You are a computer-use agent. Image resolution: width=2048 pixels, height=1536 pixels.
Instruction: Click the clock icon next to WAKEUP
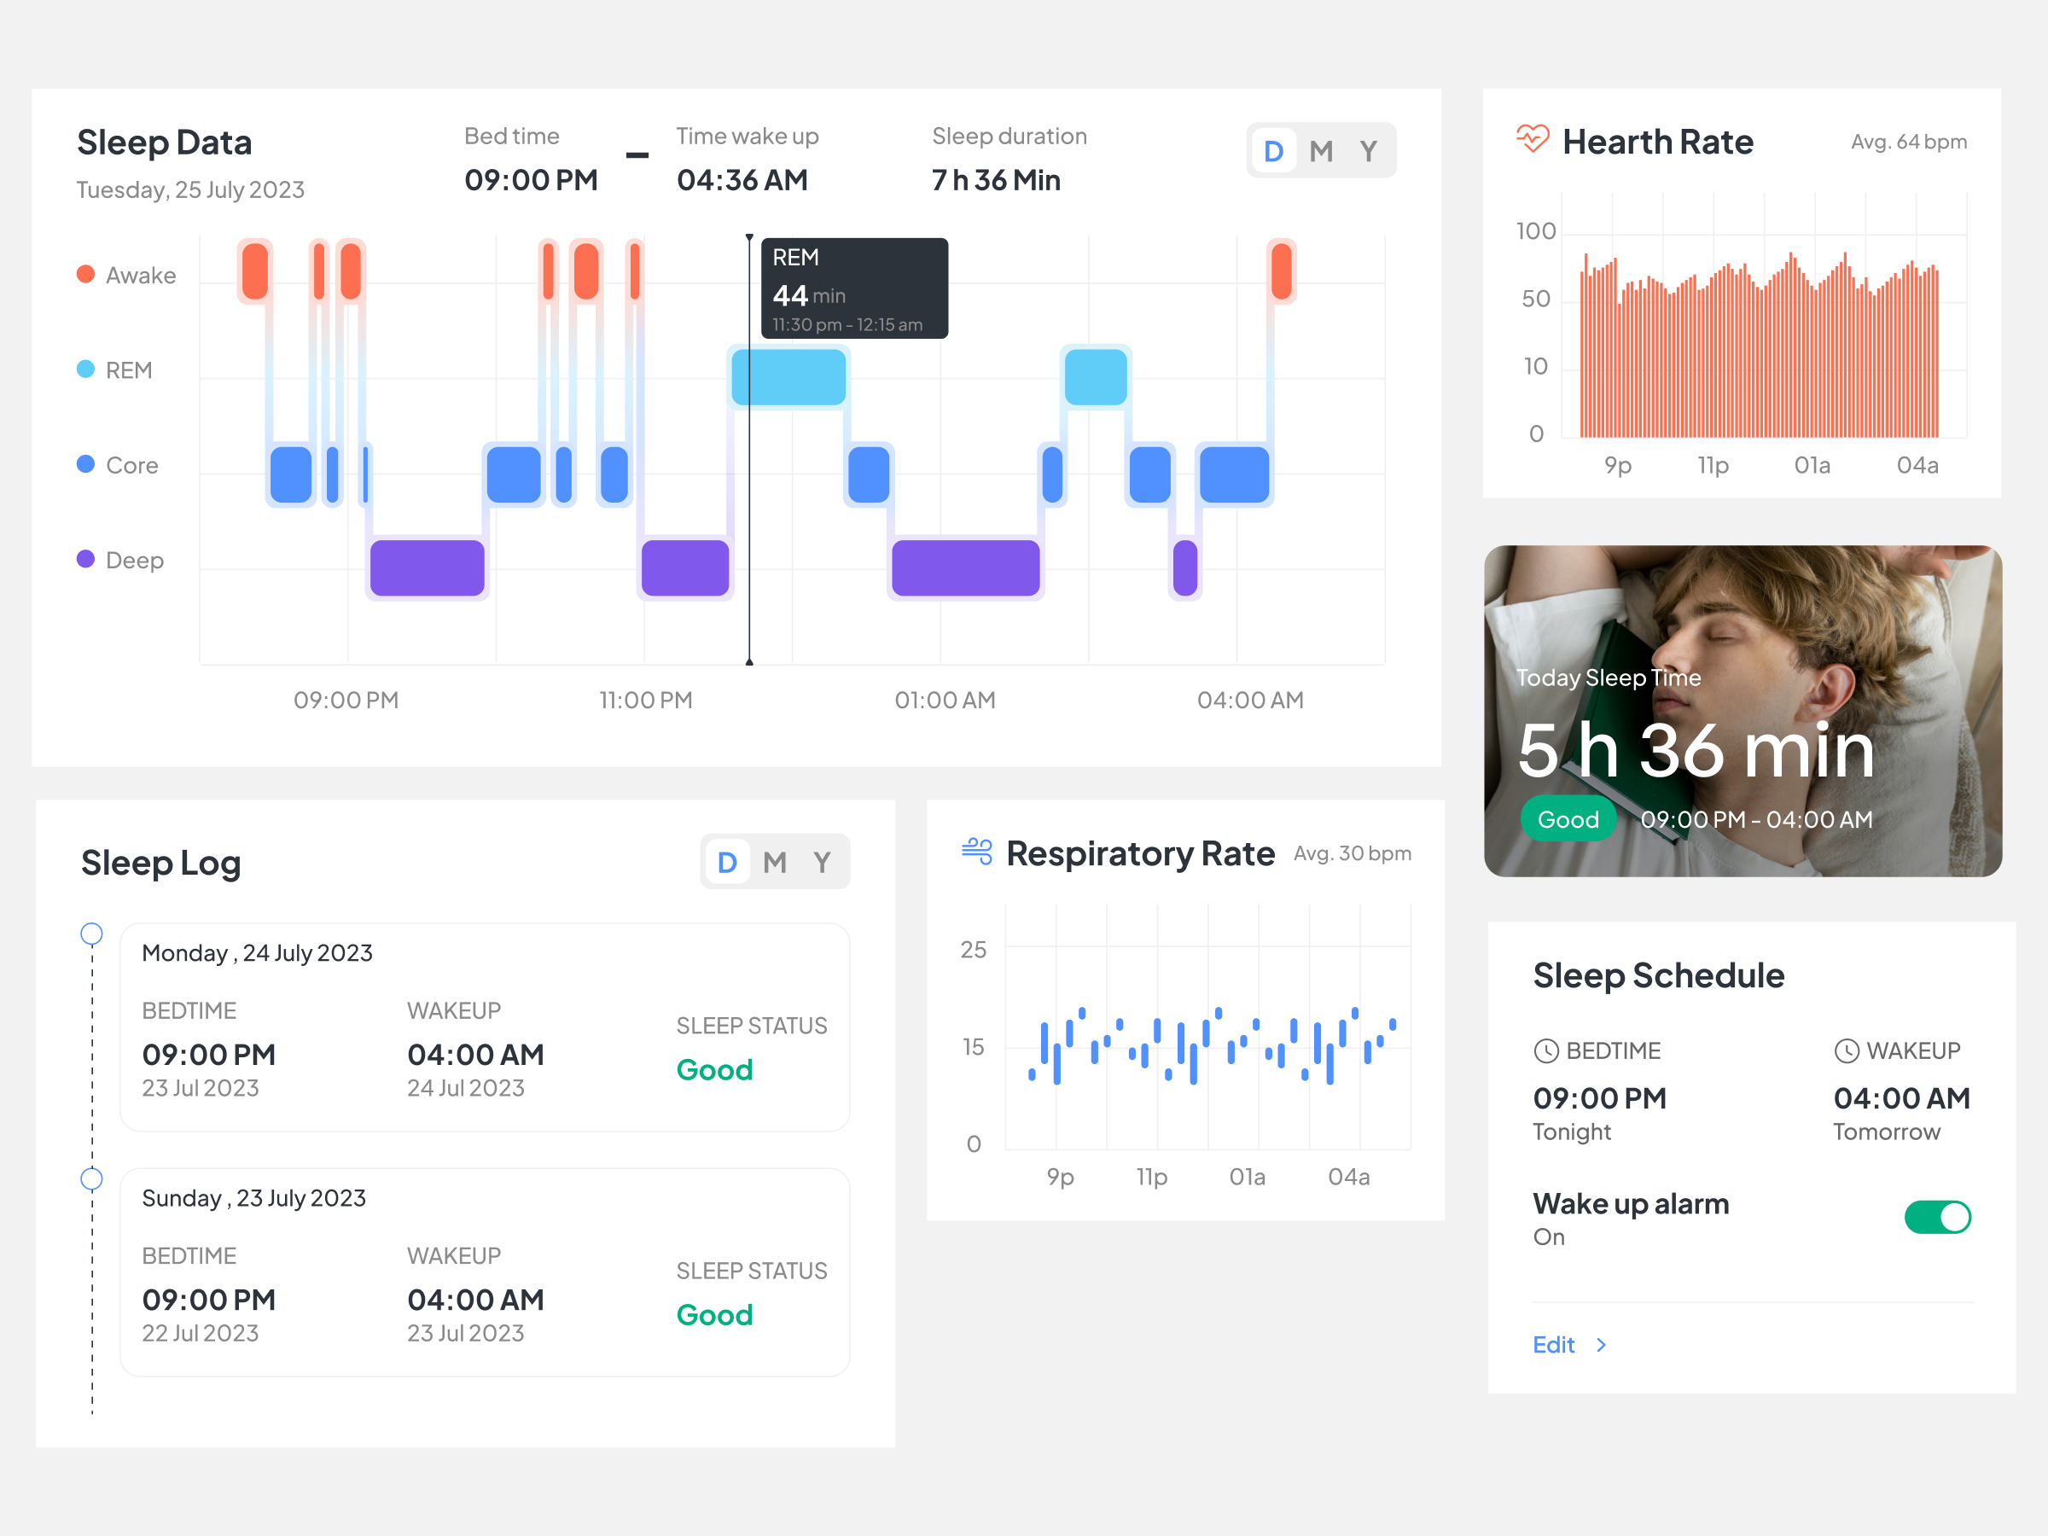point(1848,1050)
